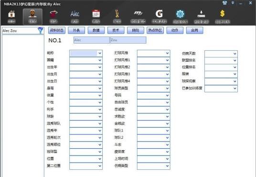Open the 球龄 dropdown
Screen dimensions: 256x177
86,117
